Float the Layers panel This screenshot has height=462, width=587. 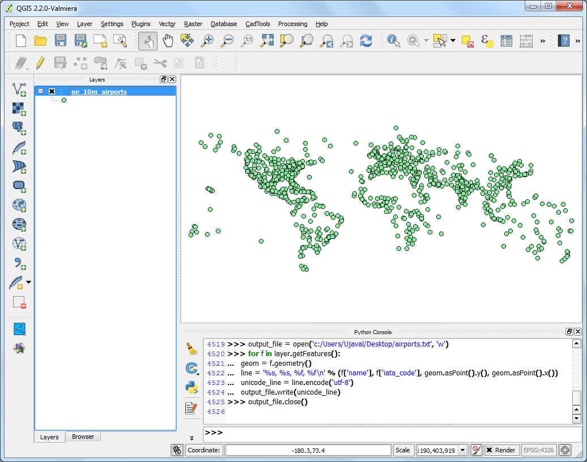164,79
